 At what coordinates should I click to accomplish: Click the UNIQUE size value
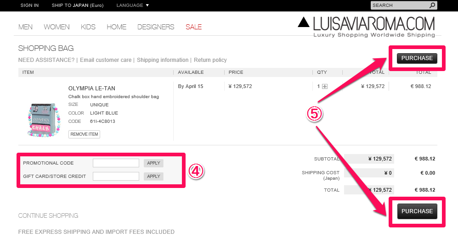pos(99,105)
